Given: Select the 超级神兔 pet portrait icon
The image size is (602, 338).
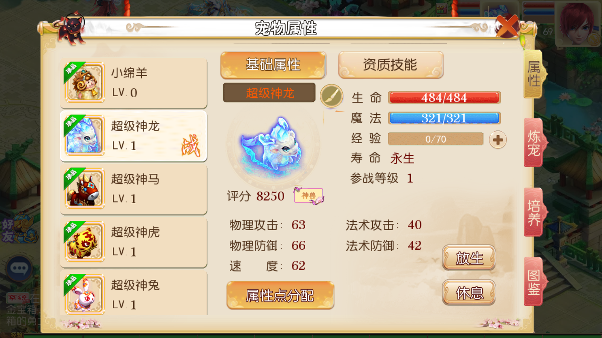Looking at the screenshot, I should [x=85, y=294].
